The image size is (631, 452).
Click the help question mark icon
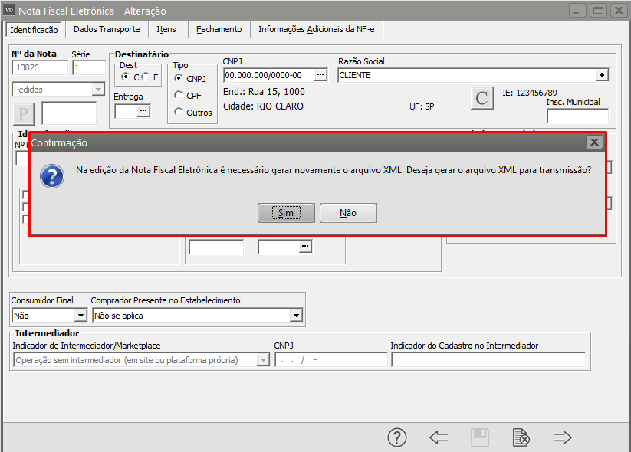point(396,437)
